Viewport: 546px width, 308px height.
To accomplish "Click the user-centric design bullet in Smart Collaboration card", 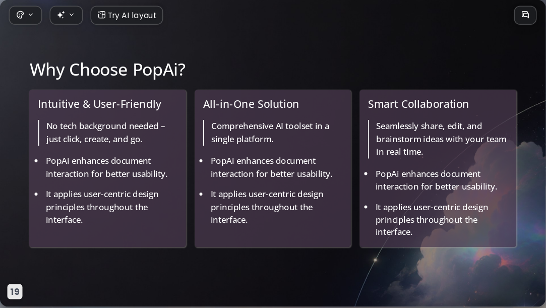I will click(x=432, y=220).
